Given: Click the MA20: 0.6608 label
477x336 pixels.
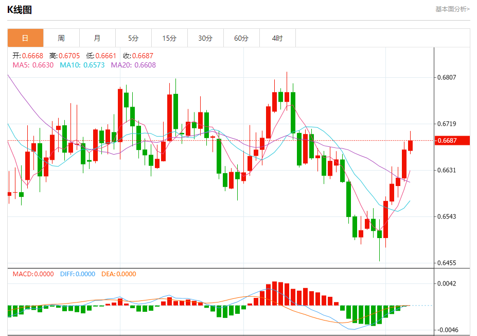Looking at the screenshot, I should (133, 65).
